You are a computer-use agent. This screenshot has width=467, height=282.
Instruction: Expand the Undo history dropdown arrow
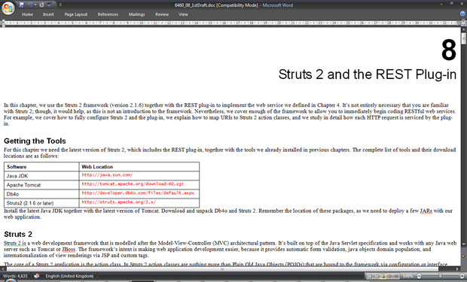pos(35,5)
